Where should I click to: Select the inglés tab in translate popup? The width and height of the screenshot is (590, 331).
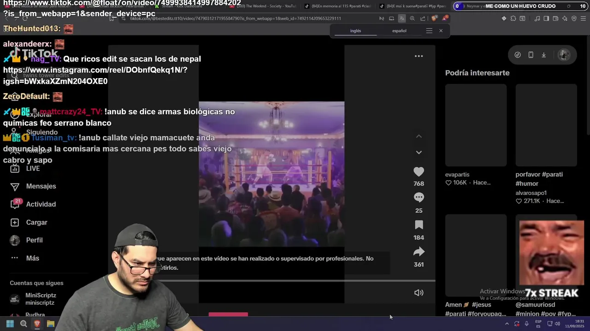[x=355, y=31]
